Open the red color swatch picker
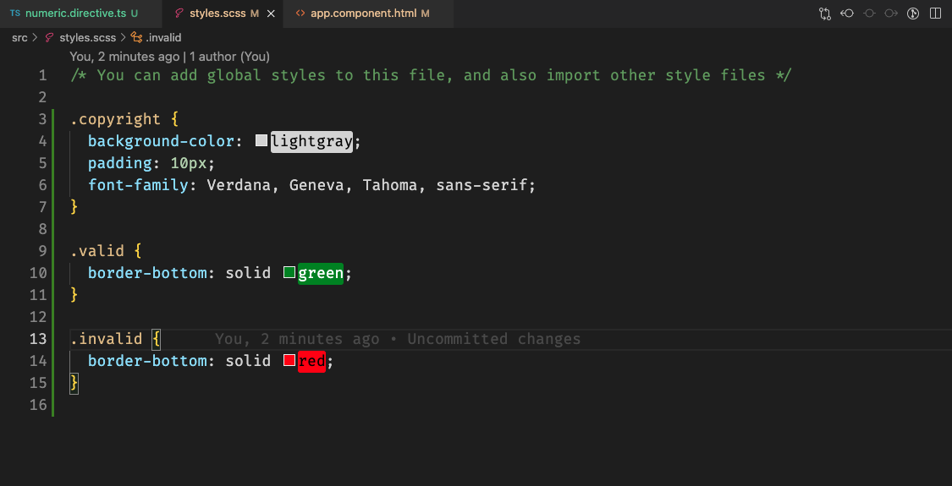The width and height of the screenshot is (952, 486). pos(289,360)
